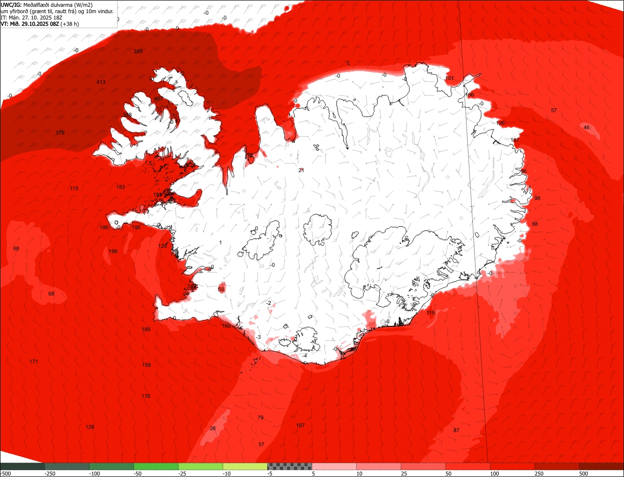The image size is (624, 477).
Task: Click the 189 flux value
Action: pos(146,329)
